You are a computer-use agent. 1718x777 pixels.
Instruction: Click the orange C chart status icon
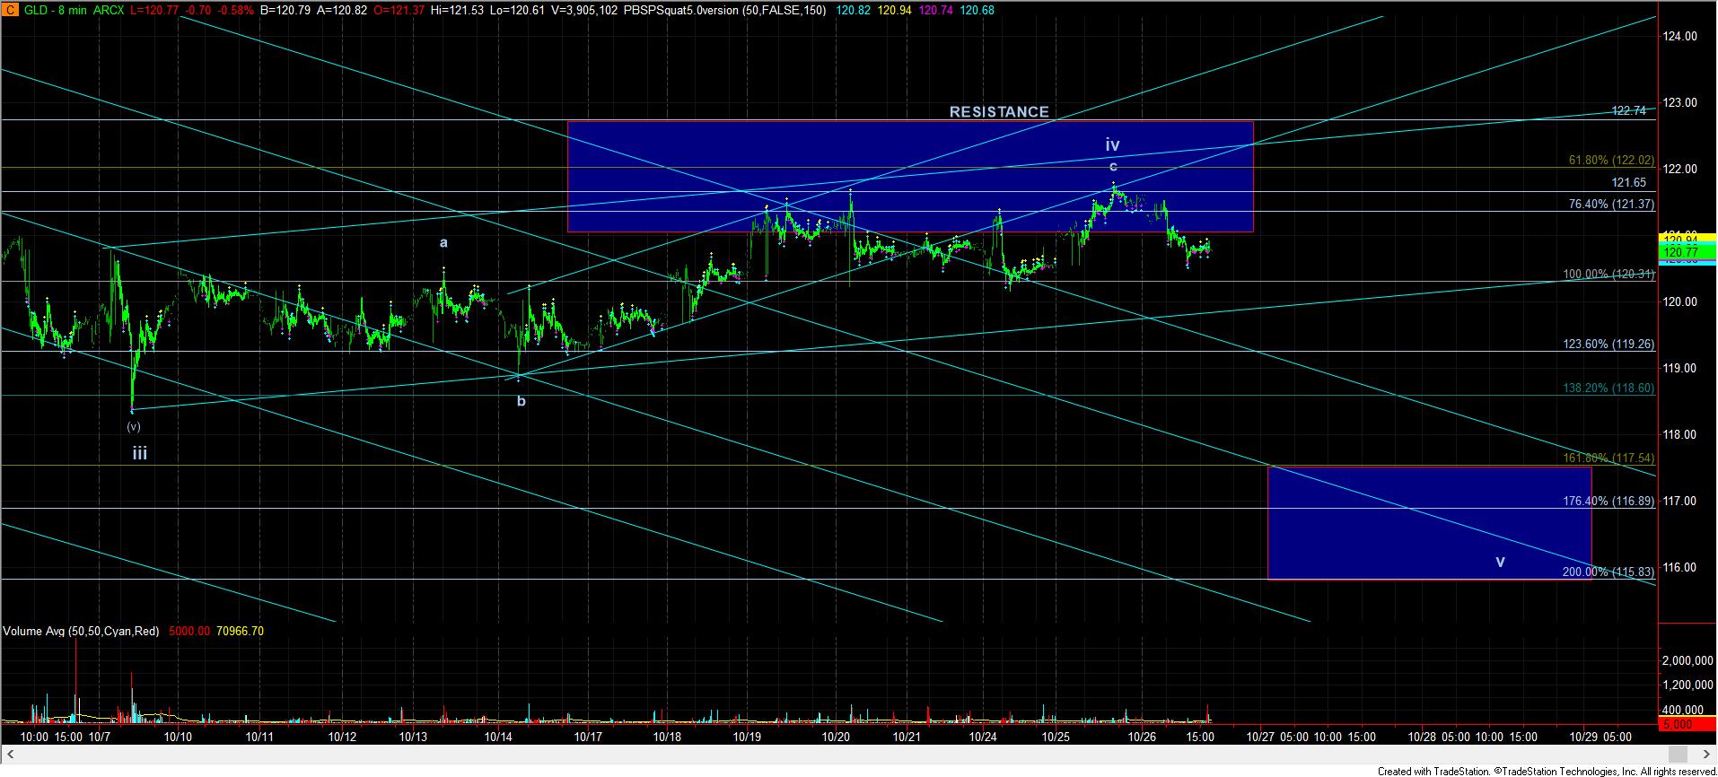point(9,10)
